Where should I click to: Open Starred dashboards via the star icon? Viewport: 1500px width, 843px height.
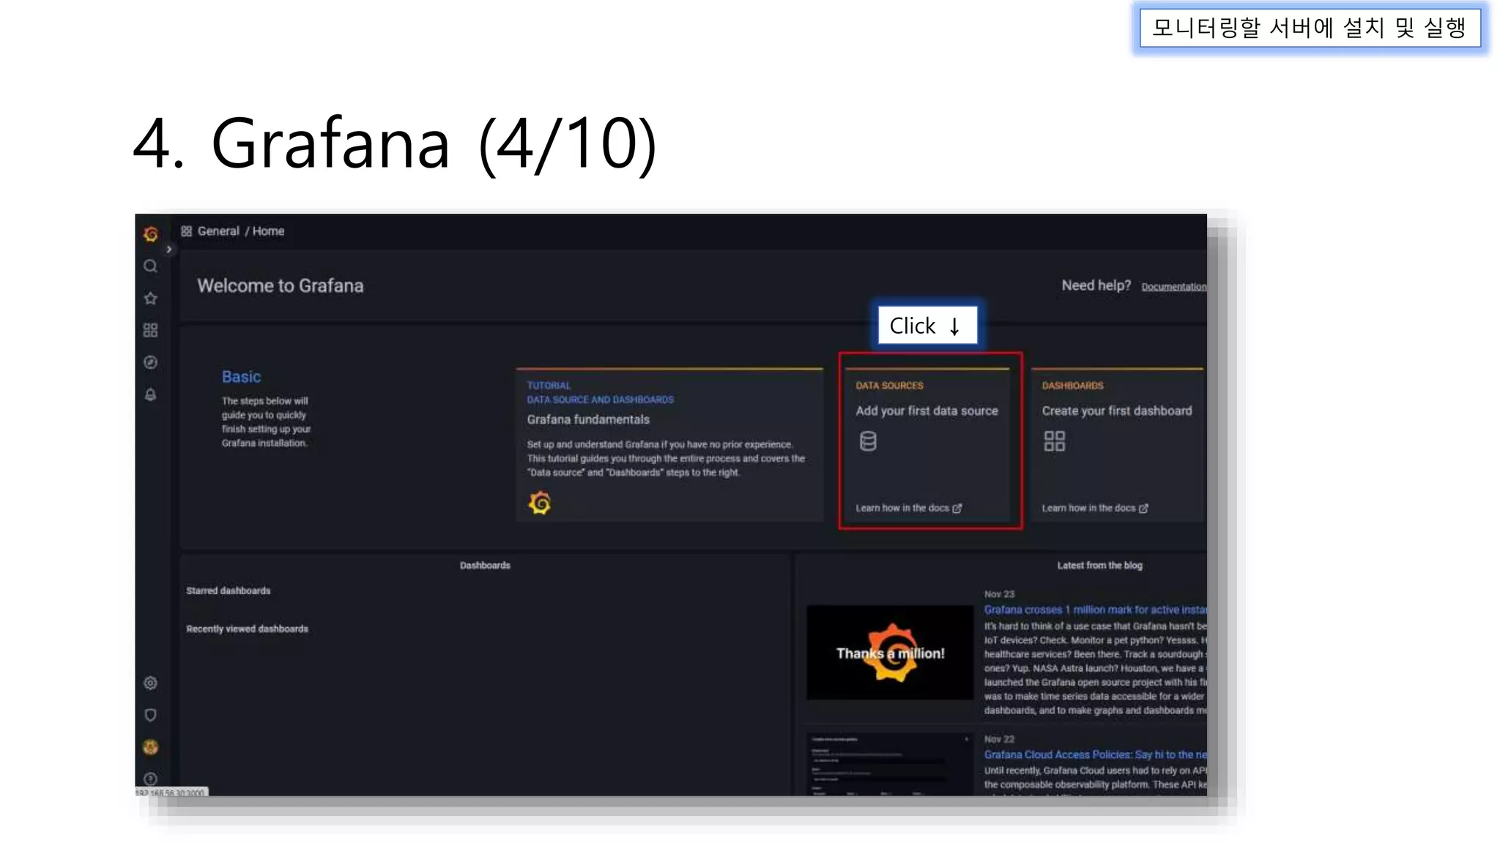click(x=150, y=299)
